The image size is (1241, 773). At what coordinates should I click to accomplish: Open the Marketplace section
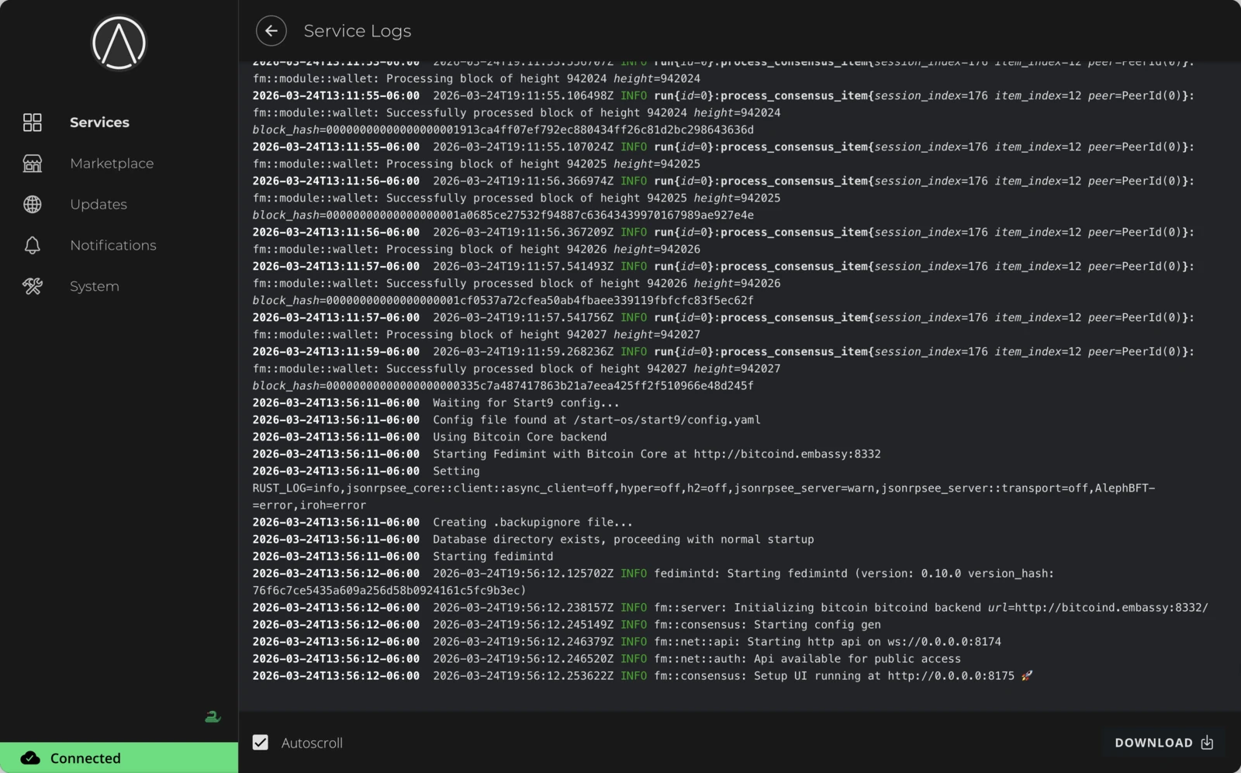tap(111, 163)
